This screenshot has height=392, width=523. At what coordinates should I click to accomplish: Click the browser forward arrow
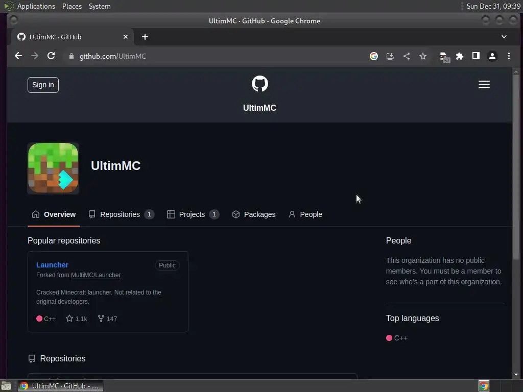pyautogui.click(x=35, y=56)
